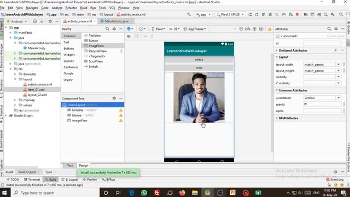Show layout warnings triangle in design toolbar
The image size is (350, 197).
click(x=270, y=29)
